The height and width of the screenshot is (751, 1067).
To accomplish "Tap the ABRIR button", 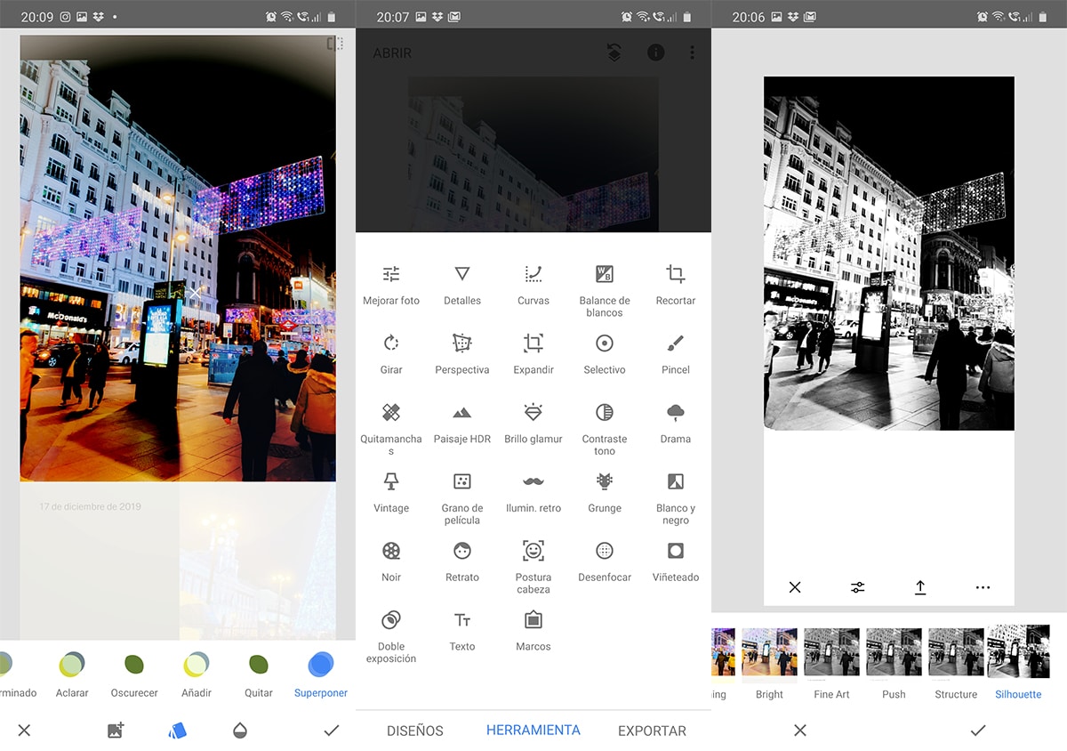I will (392, 53).
